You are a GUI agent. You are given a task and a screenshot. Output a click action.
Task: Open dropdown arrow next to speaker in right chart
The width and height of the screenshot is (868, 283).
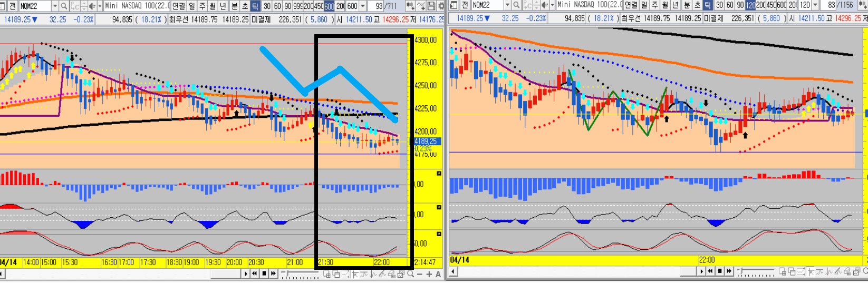coord(552,6)
